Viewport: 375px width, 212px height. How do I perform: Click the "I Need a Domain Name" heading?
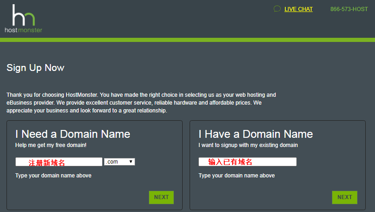pos(73,134)
